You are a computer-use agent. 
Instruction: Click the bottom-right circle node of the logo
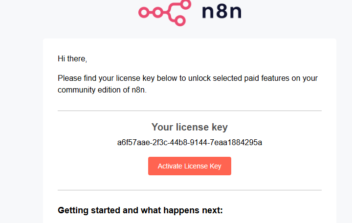tap(180, 20)
